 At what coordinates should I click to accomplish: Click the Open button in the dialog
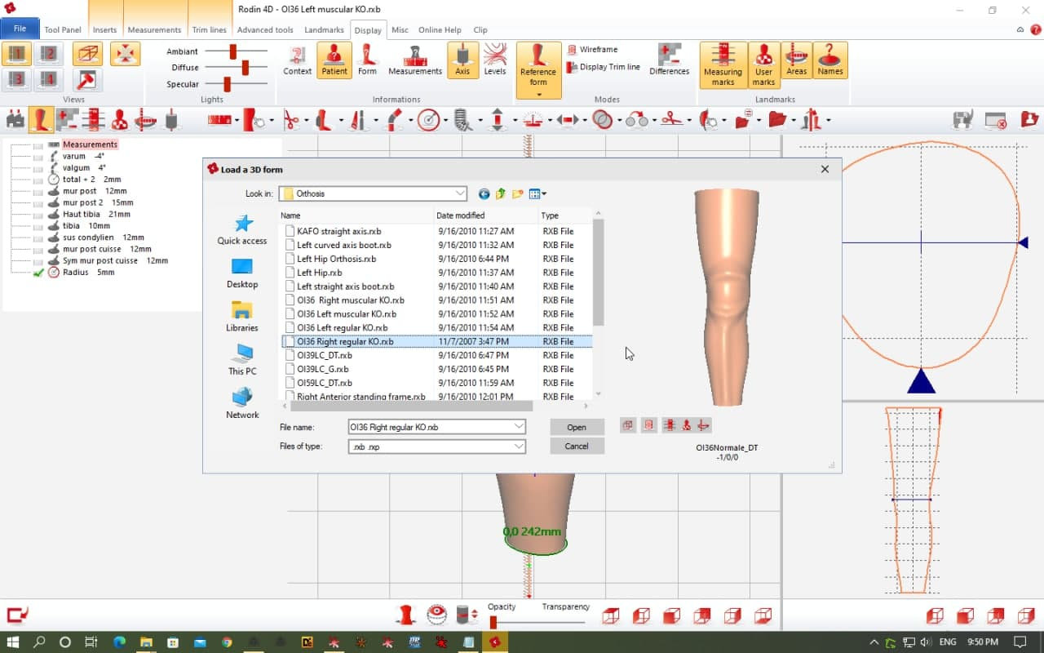pos(577,427)
